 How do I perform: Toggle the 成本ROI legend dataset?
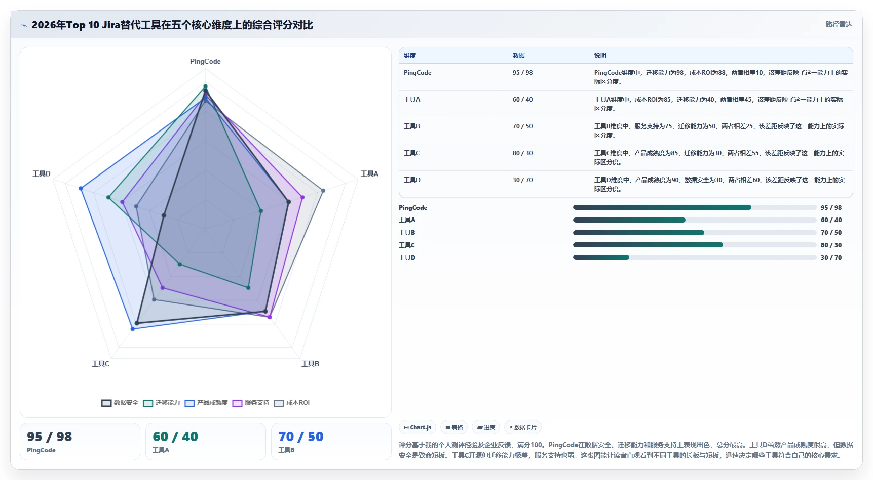pyautogui.click(x=292, y=403)
